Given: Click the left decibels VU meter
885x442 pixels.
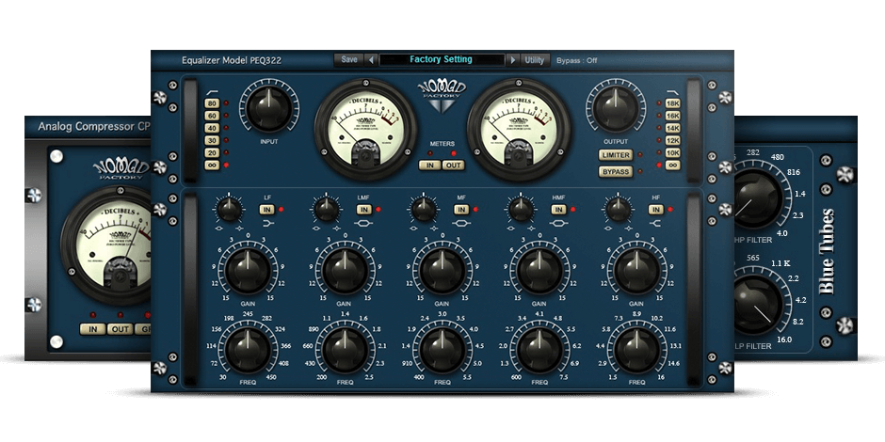Looking at the screenshot, I should coord(365,130).
